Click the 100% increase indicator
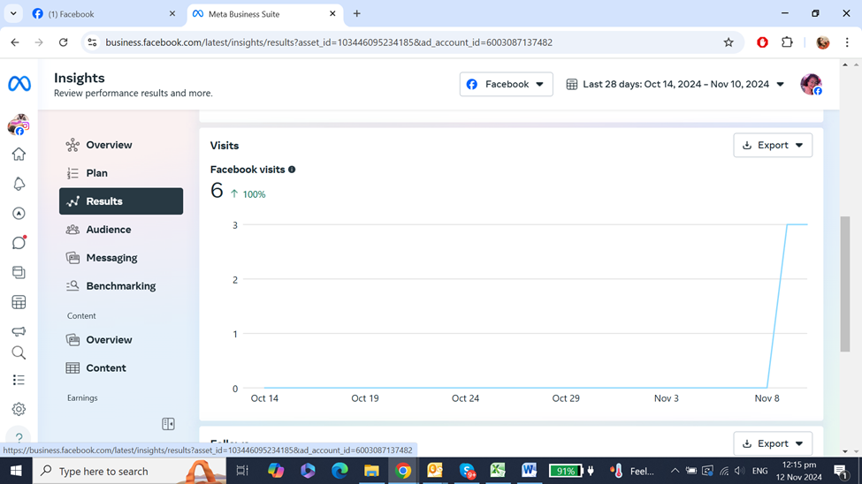Viewport: 862px width, 484px height. (x=248, y=194)
